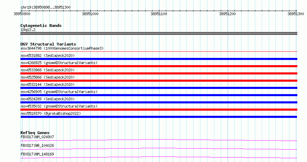Click the red bar for nsv6525866
Image resolution: width=307 pixels, height=162 pixels.
pyautogui.click(x=159, y=81)
